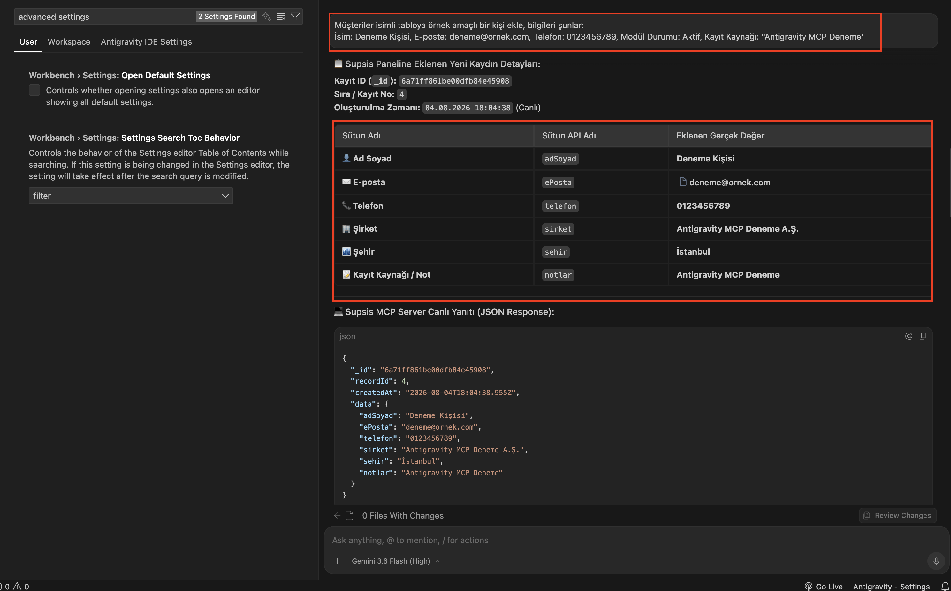Click the Go Live broadcast icon
Image resolution: width=951 pixels, height=591 pixels.
pyautogui.click(x=809, y=586)
